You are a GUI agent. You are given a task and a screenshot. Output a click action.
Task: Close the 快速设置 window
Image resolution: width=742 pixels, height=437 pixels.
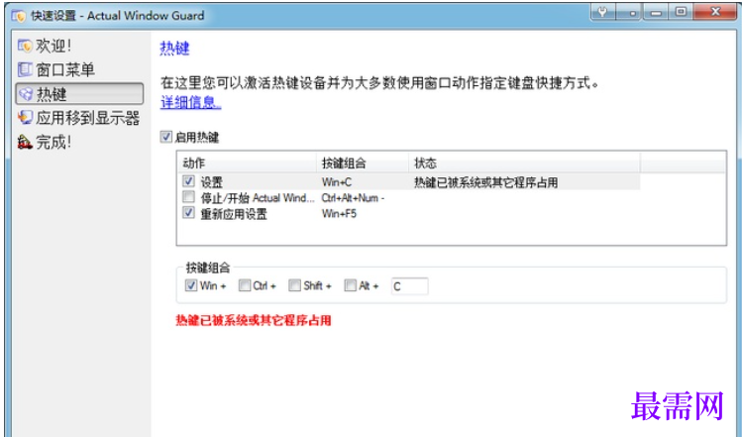tap(715, 12)
